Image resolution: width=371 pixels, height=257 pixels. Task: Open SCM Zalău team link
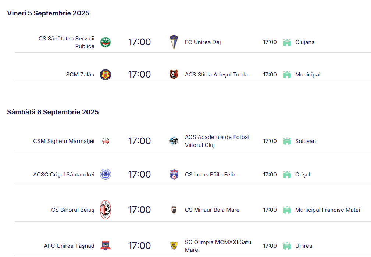[80, 75]
